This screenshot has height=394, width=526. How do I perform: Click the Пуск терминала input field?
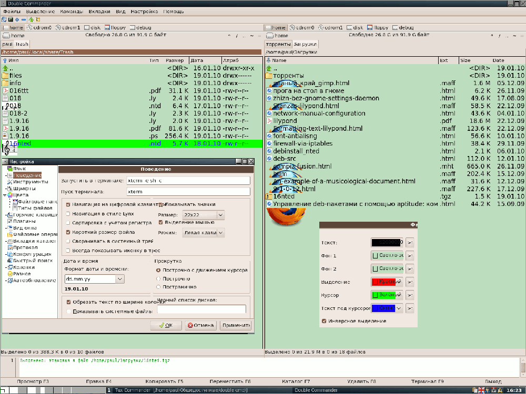(x=188, y=191)
